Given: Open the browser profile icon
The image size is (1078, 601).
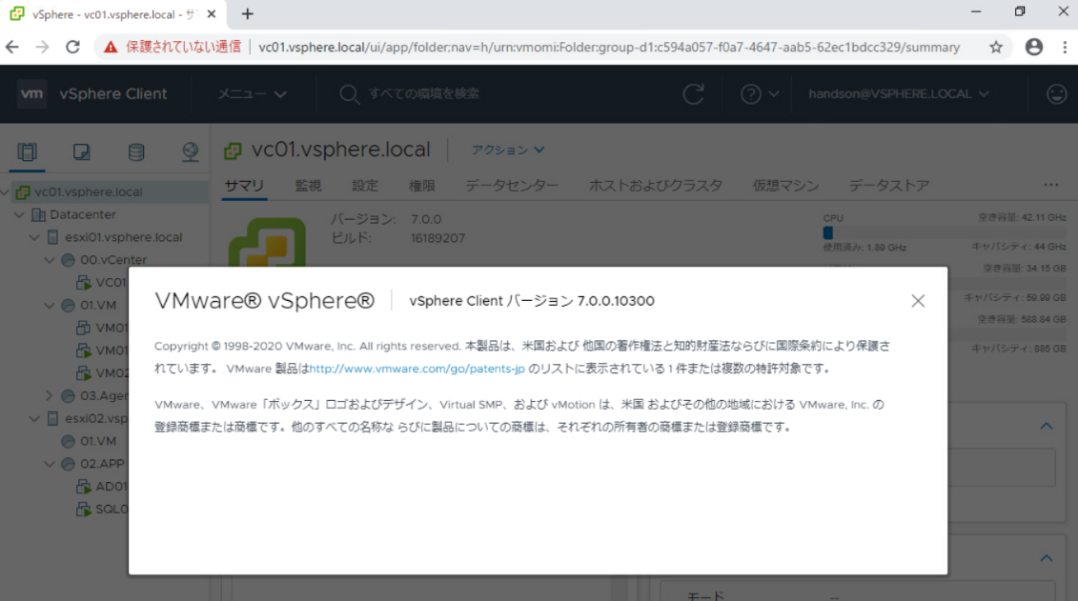Looking at the screenshot, I should 1034,47.
